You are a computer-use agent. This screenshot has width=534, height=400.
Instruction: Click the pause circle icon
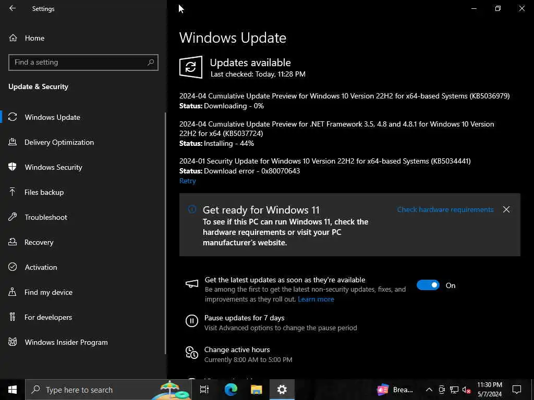pos(192,321)
